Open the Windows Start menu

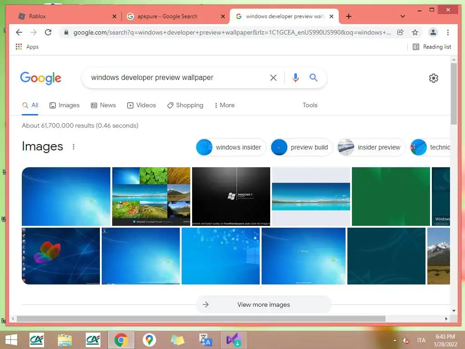pyautogui.click(x=11, y=340)
